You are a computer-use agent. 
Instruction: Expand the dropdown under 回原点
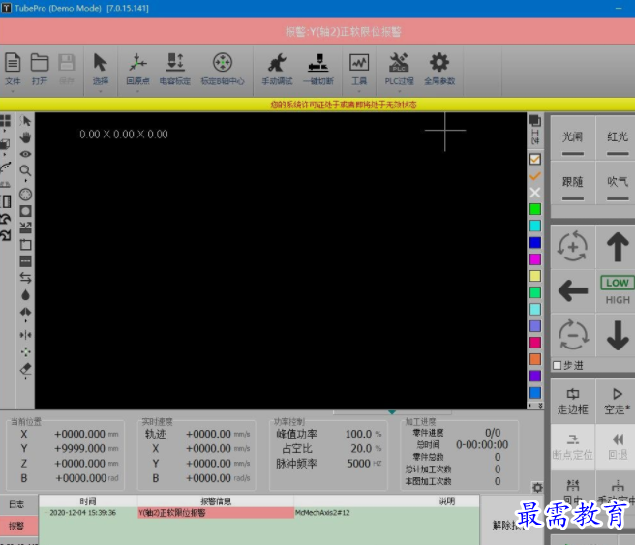point(137,92)
